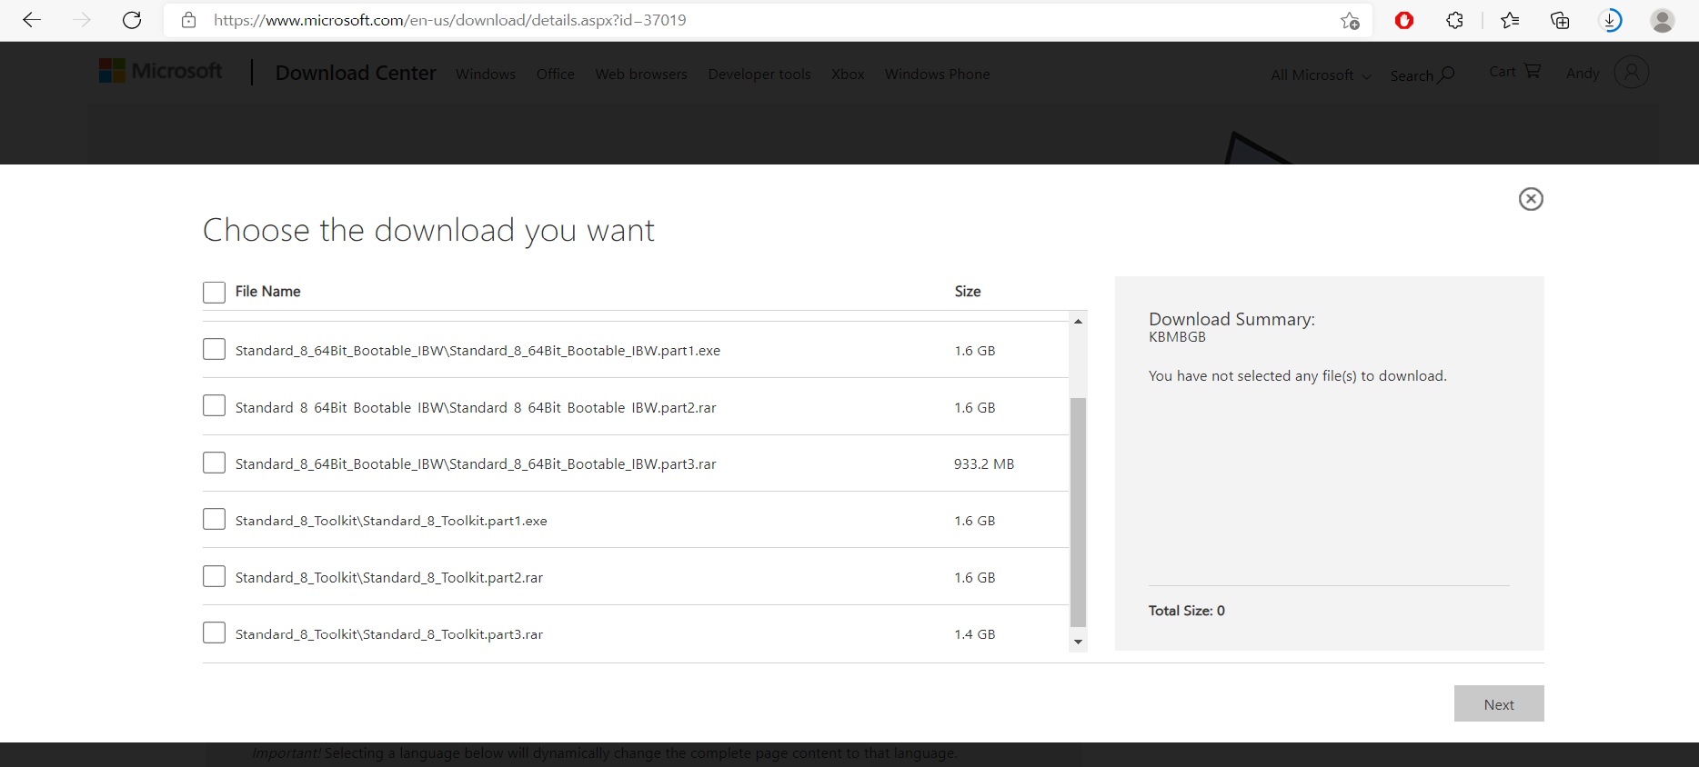1699x767 pixels.
Task: Open the Web browsers menu item
Action: click(641, 74)
